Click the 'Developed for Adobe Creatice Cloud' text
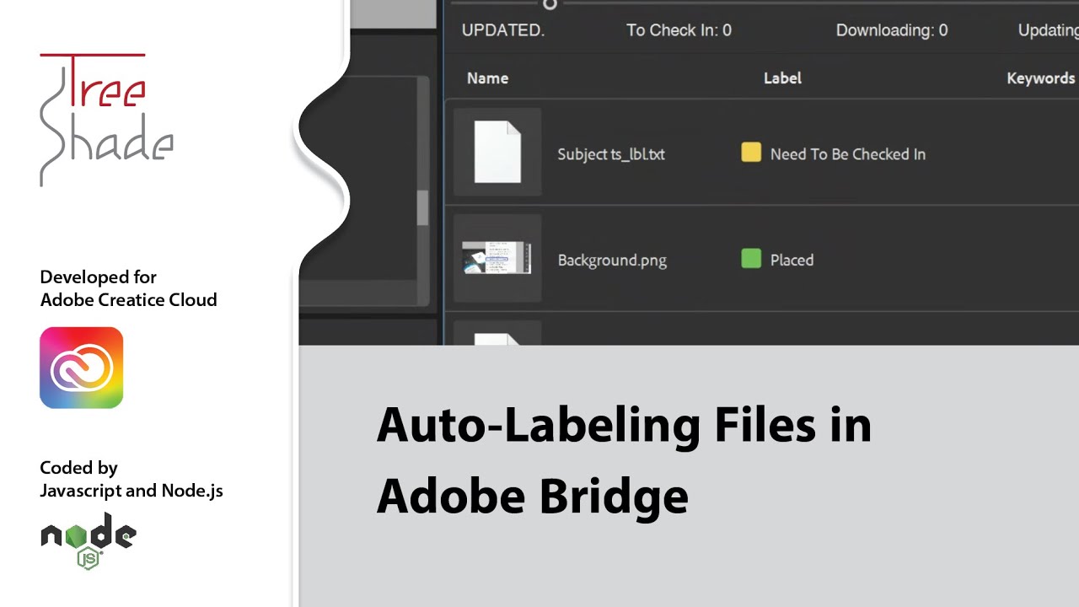 pyautogui.click(x=128, y=288)
